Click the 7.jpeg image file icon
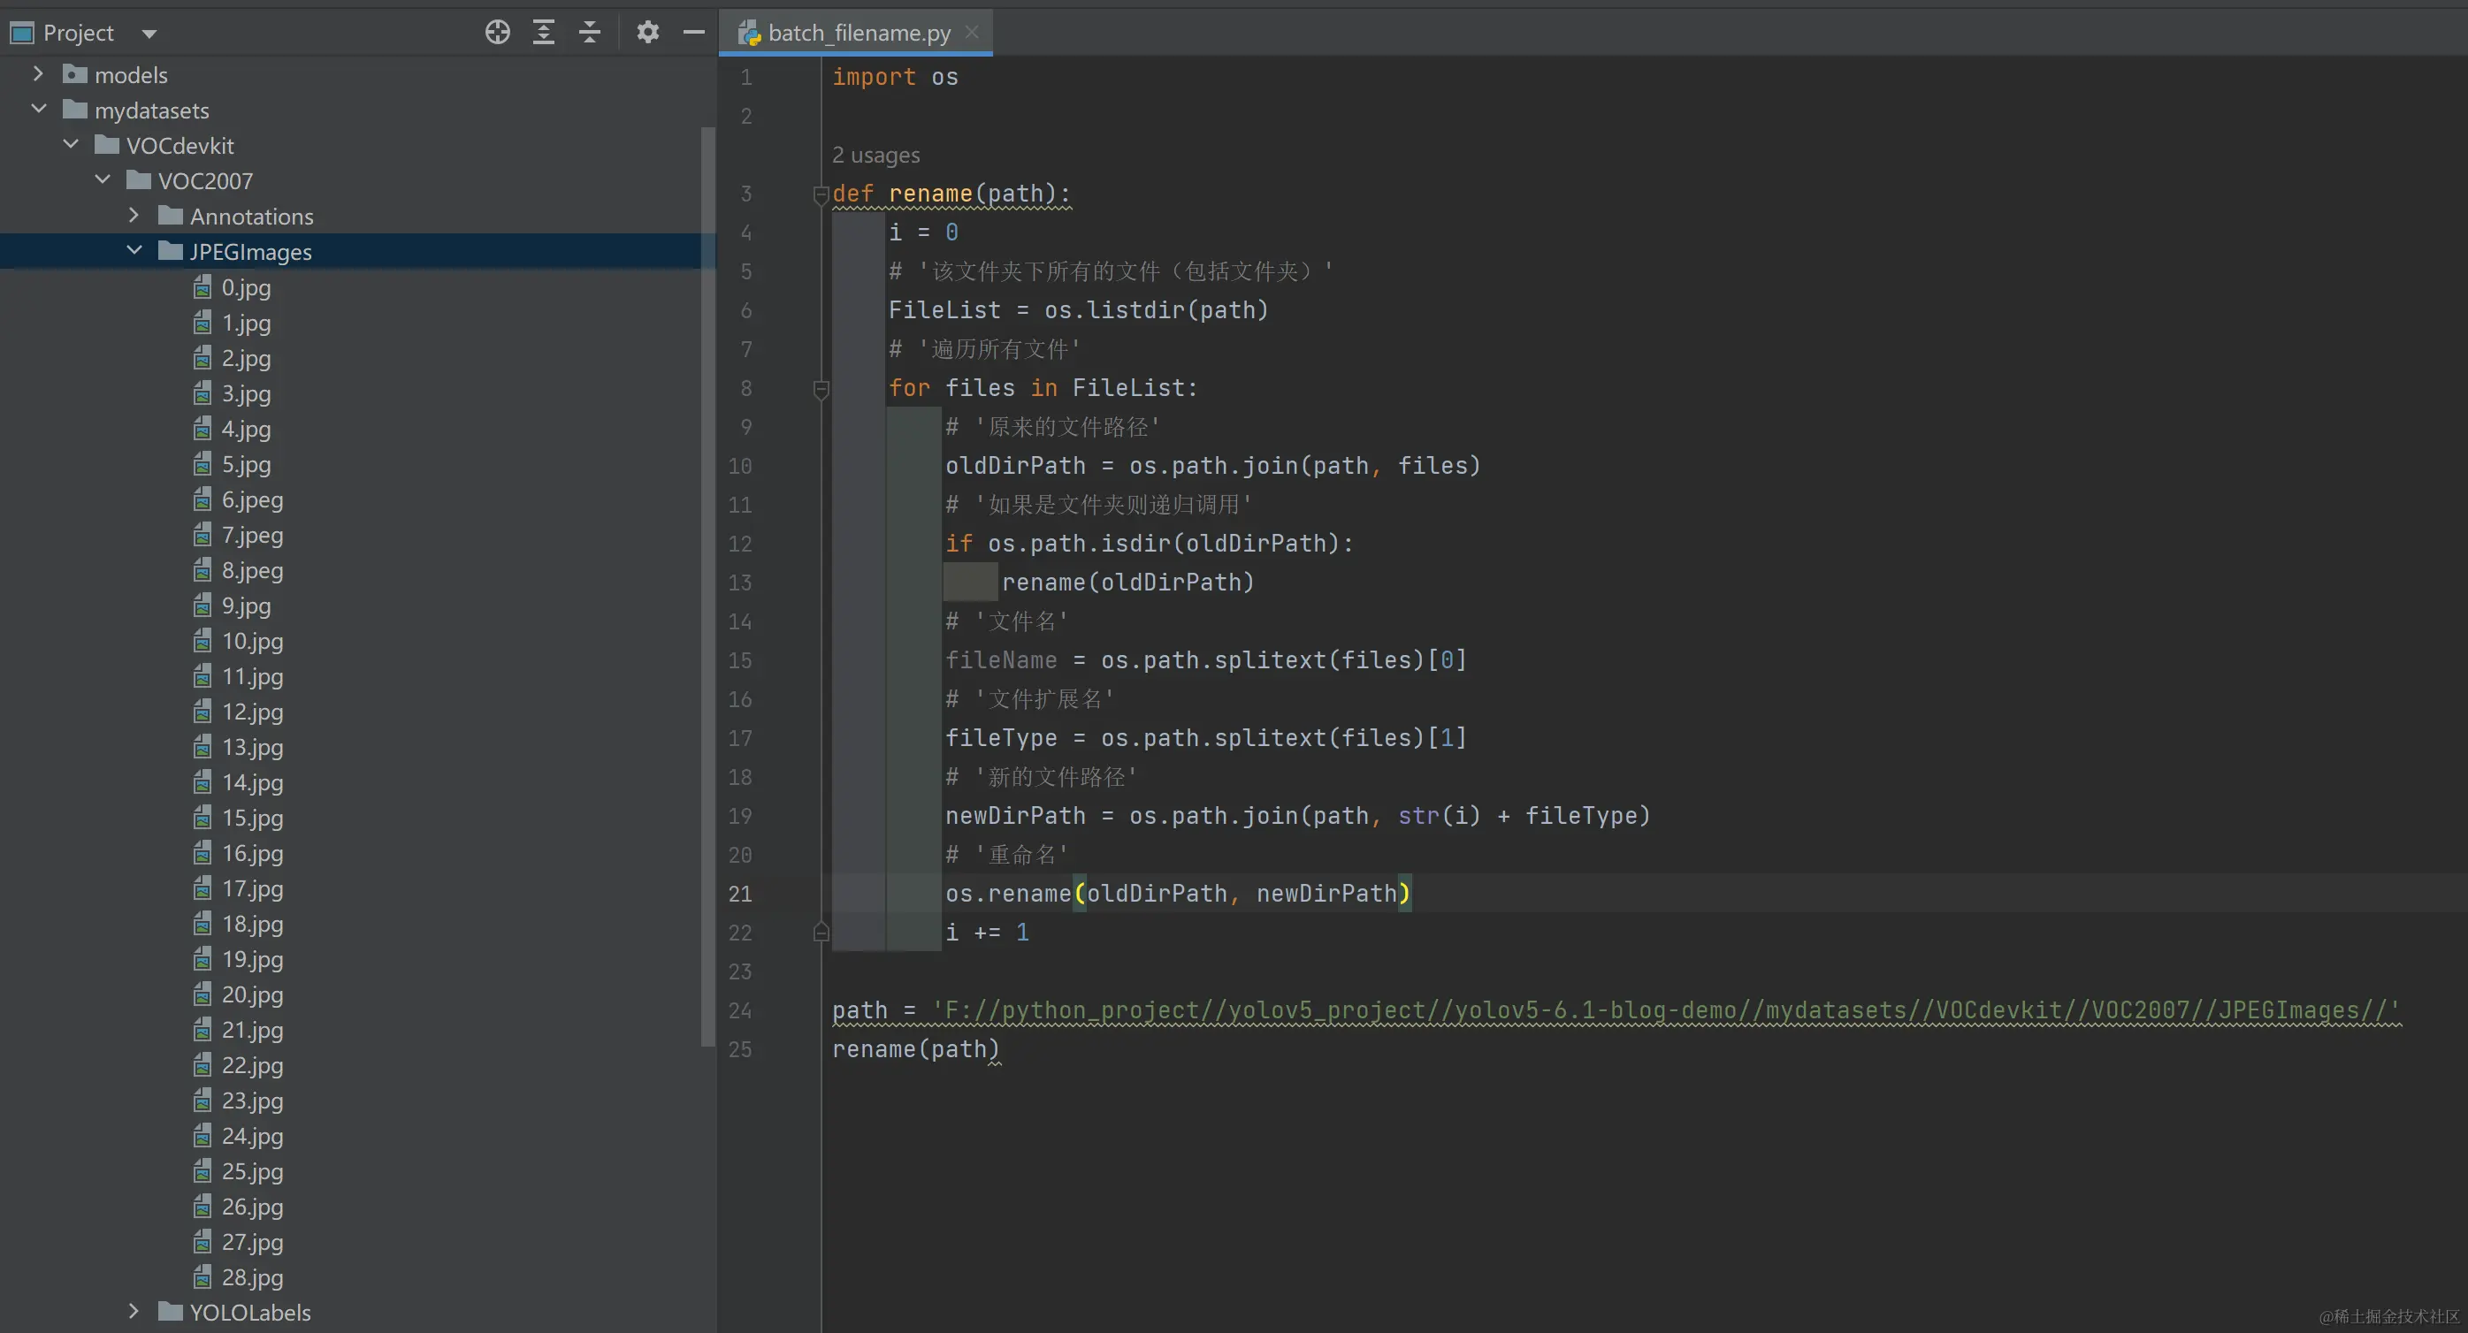This screenshot has width=2468, height=1333. tap(202, 536)
